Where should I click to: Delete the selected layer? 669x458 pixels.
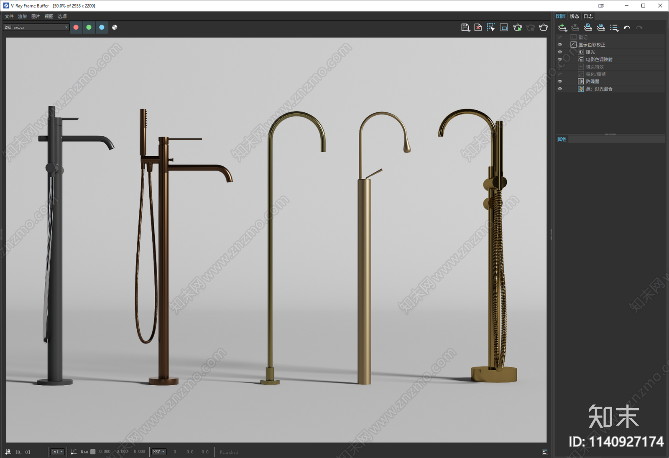(x=575, y=28)
